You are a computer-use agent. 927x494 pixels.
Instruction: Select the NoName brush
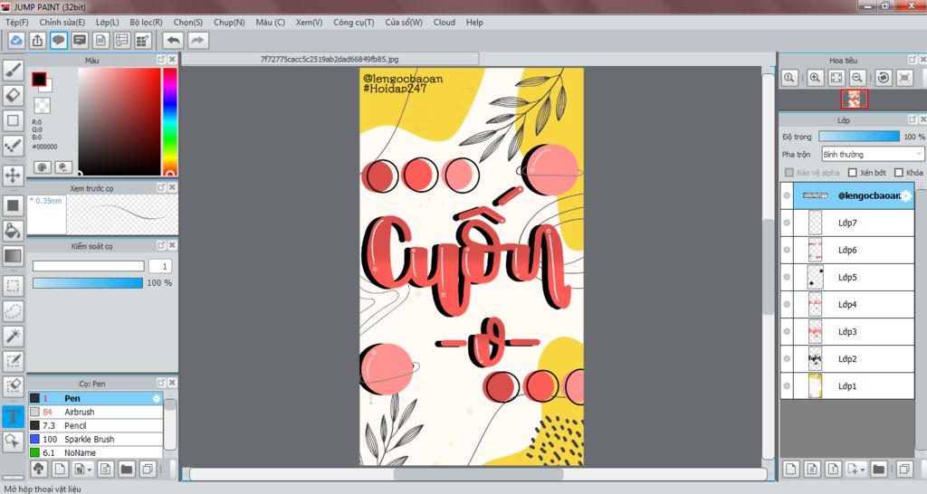(96, 452)
